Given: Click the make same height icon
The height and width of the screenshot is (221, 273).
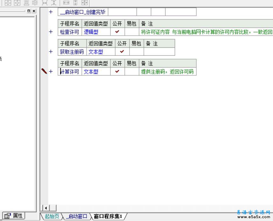Looking at the screenshot, I should (x=75, y=3).
